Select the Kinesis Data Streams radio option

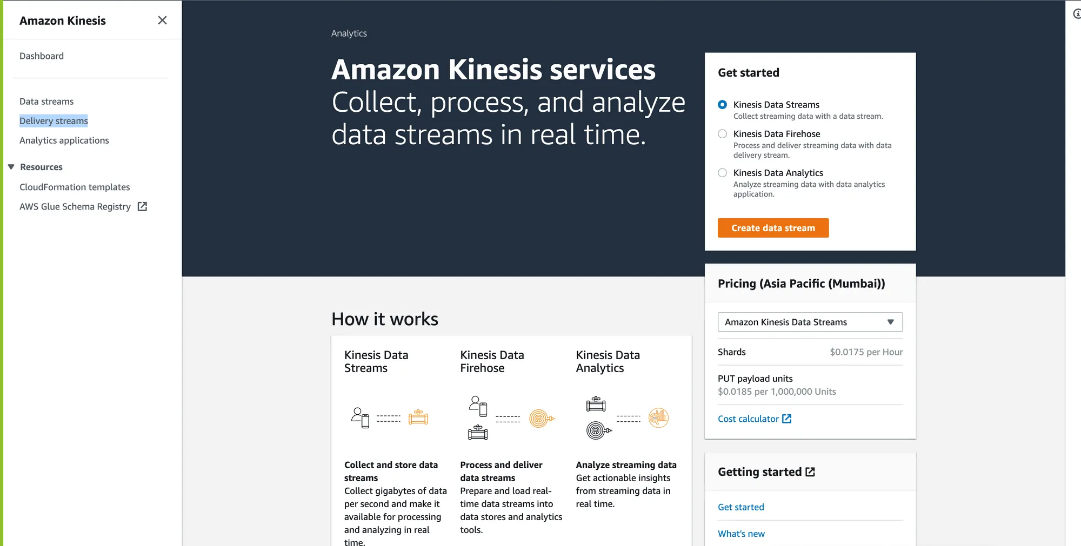[x=722, y=105]
